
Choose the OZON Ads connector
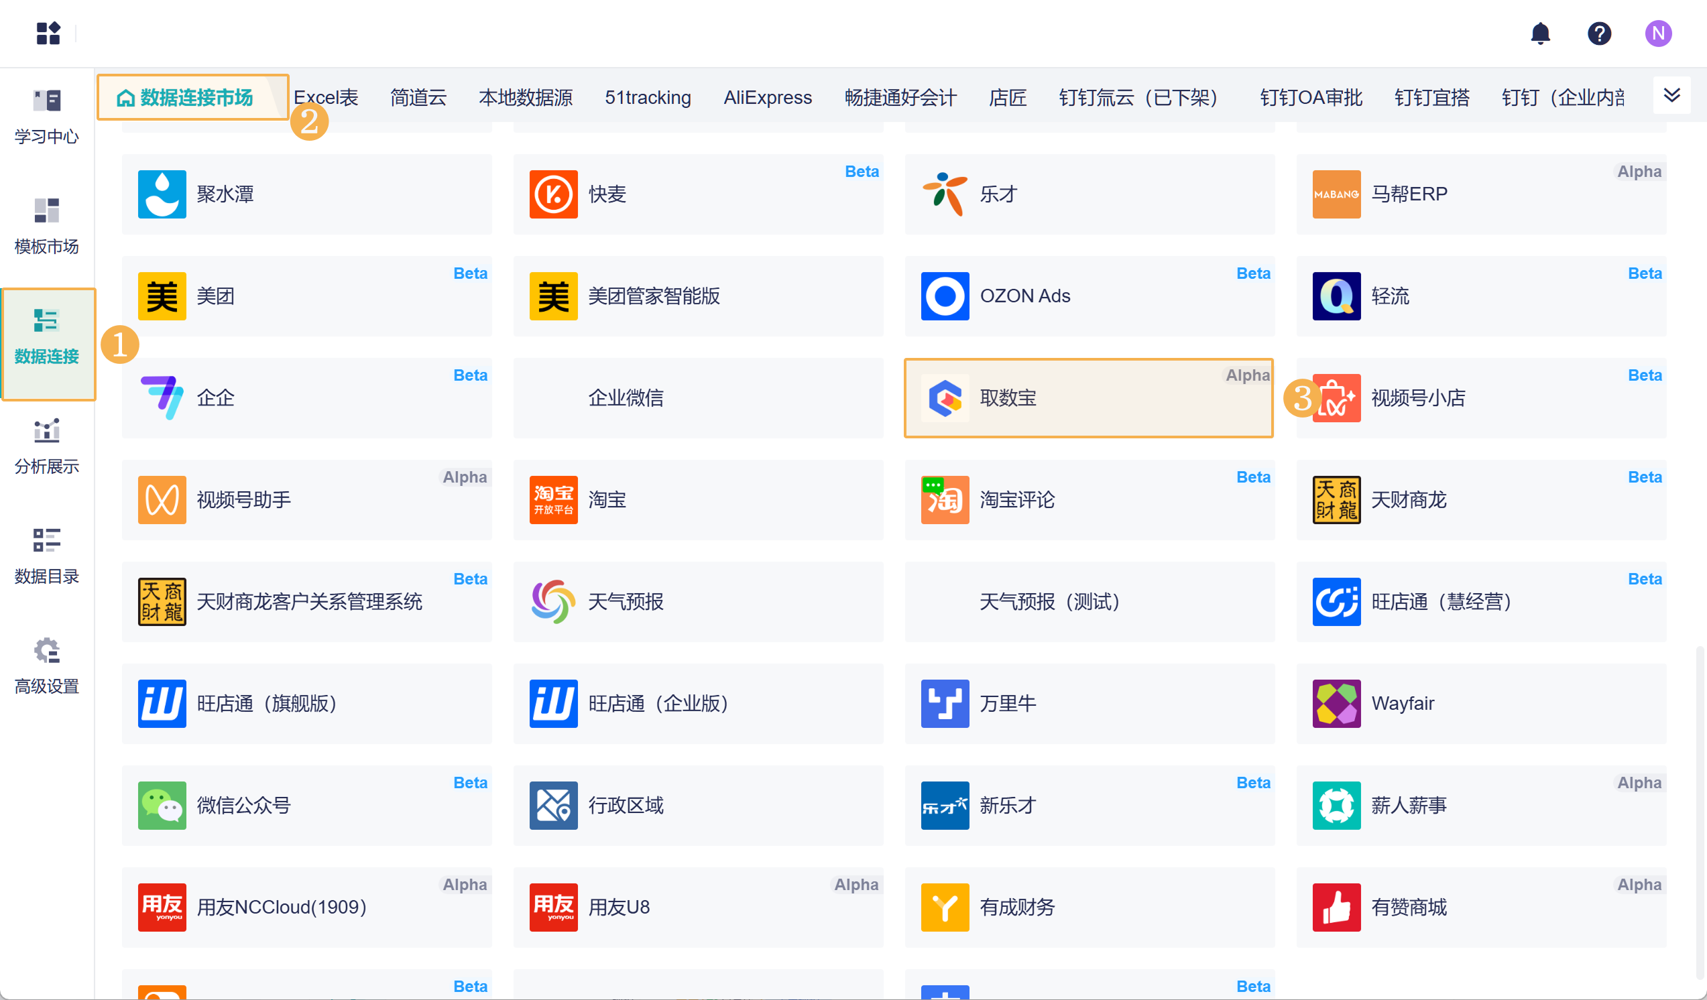pos(1088,296)
